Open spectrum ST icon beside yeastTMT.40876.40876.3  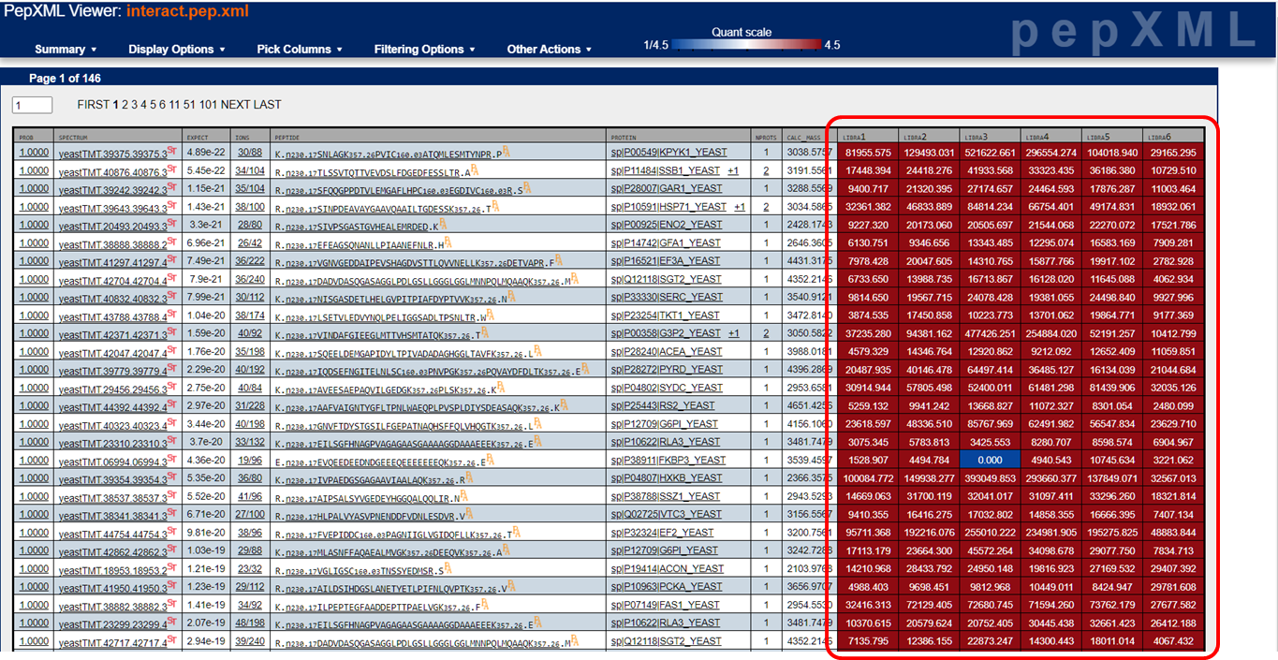pos(171,168)
